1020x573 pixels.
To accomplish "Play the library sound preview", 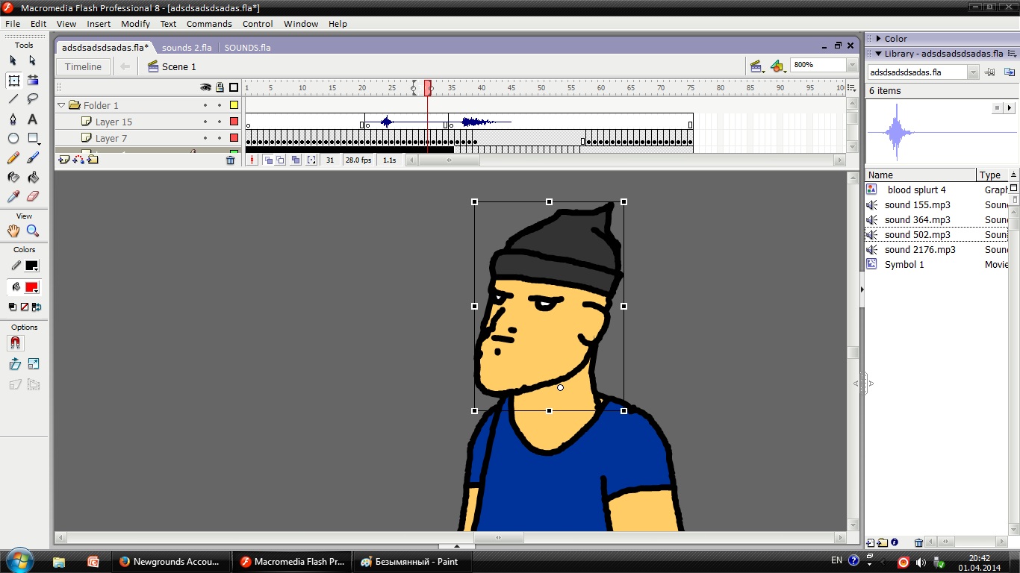I will point(1010,108).
